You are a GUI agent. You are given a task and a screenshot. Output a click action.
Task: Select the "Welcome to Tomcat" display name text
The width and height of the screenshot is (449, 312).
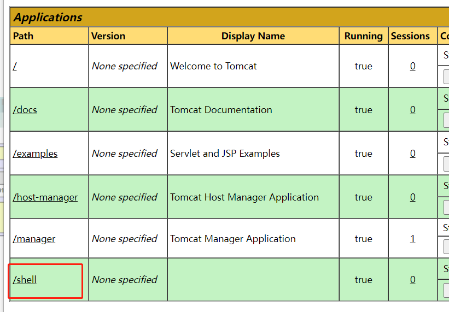[x=213, y=66]
